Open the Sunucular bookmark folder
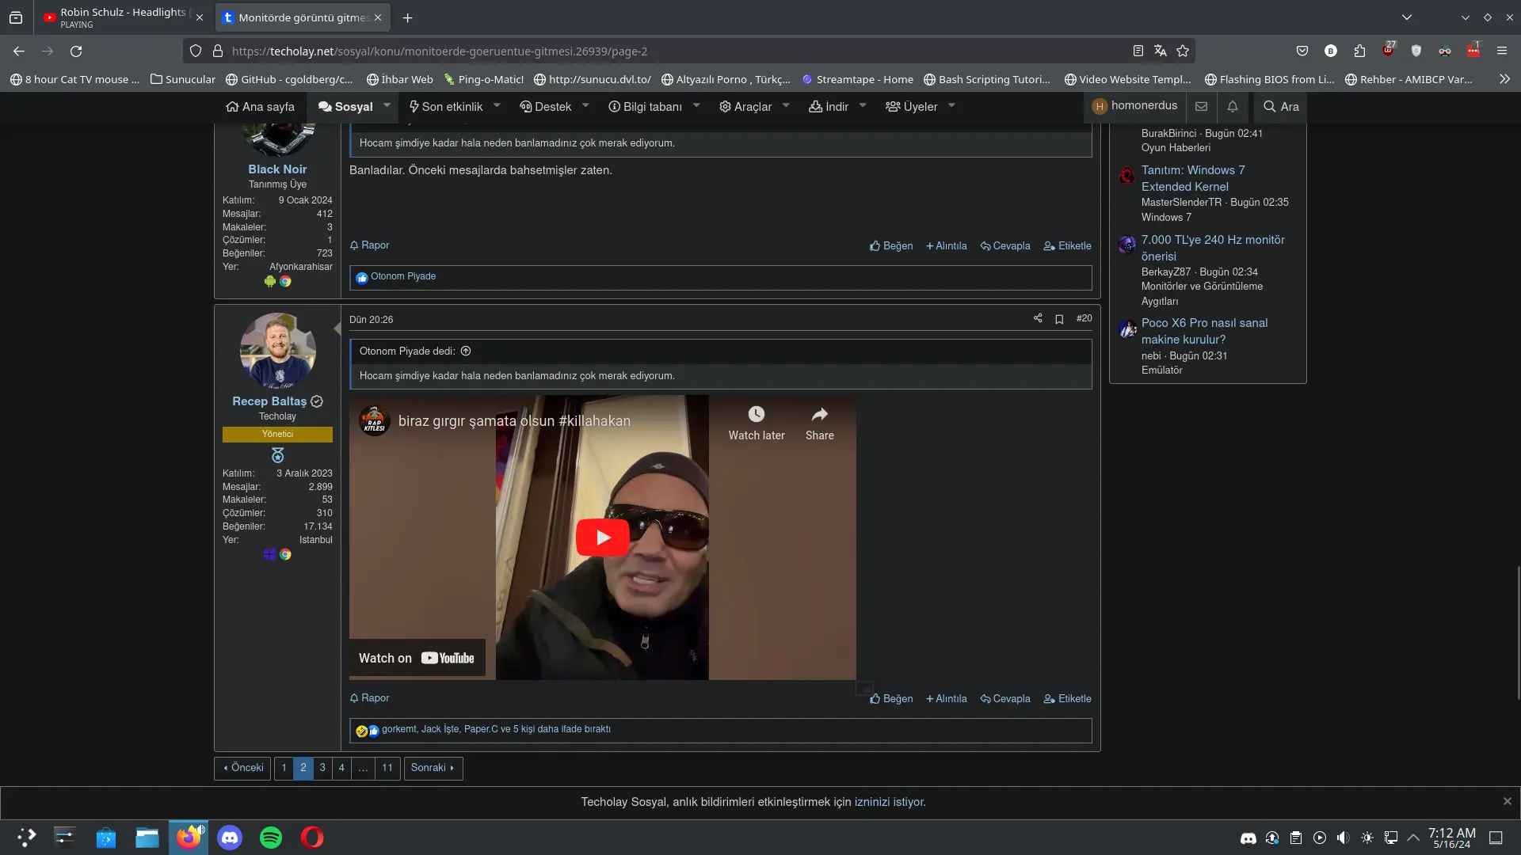1521x855 pixels. [183, 79]
